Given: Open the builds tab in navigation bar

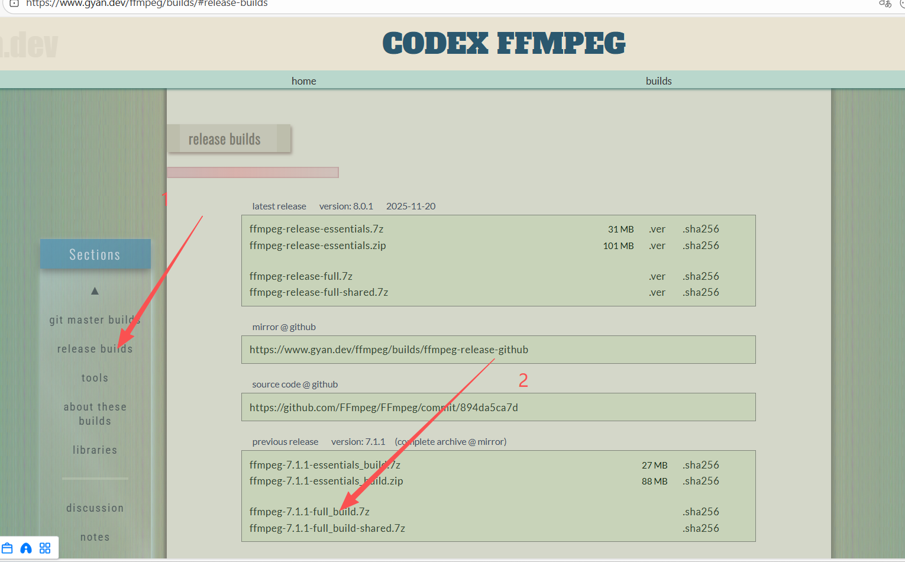Looking at the screenshot, I should [658, 81].
